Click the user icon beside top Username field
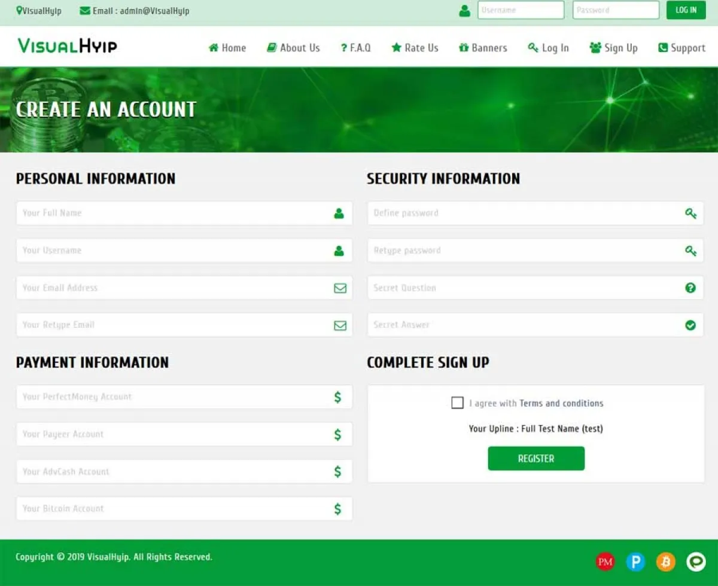Viewport: 718px width, 586px height. coord(464,10)
